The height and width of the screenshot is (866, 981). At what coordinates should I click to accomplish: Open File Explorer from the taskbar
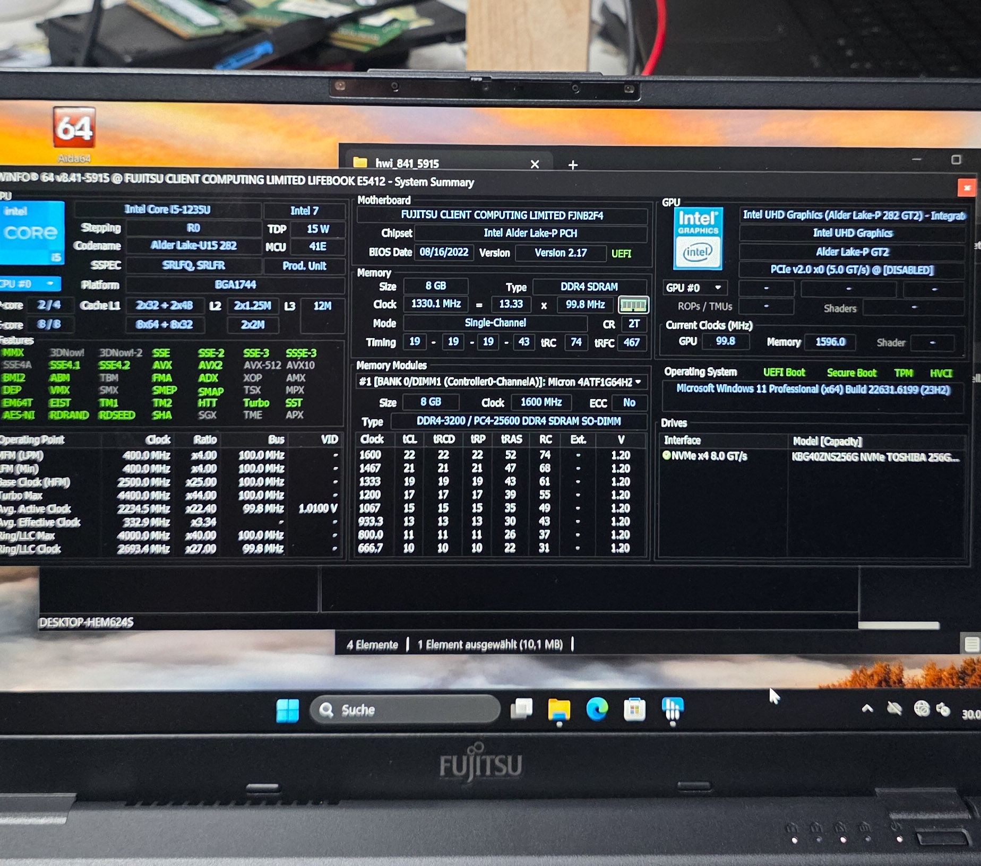558,709
